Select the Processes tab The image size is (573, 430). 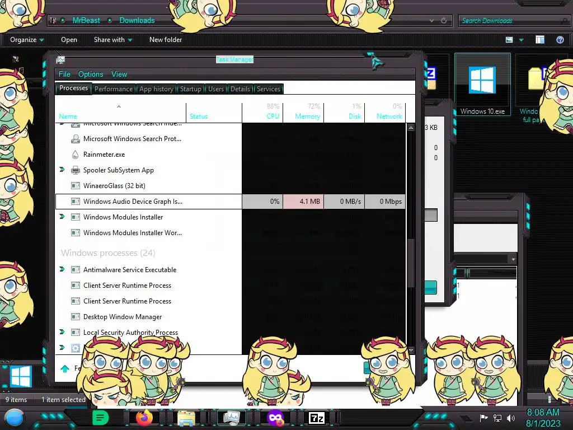tap(73, 88)
